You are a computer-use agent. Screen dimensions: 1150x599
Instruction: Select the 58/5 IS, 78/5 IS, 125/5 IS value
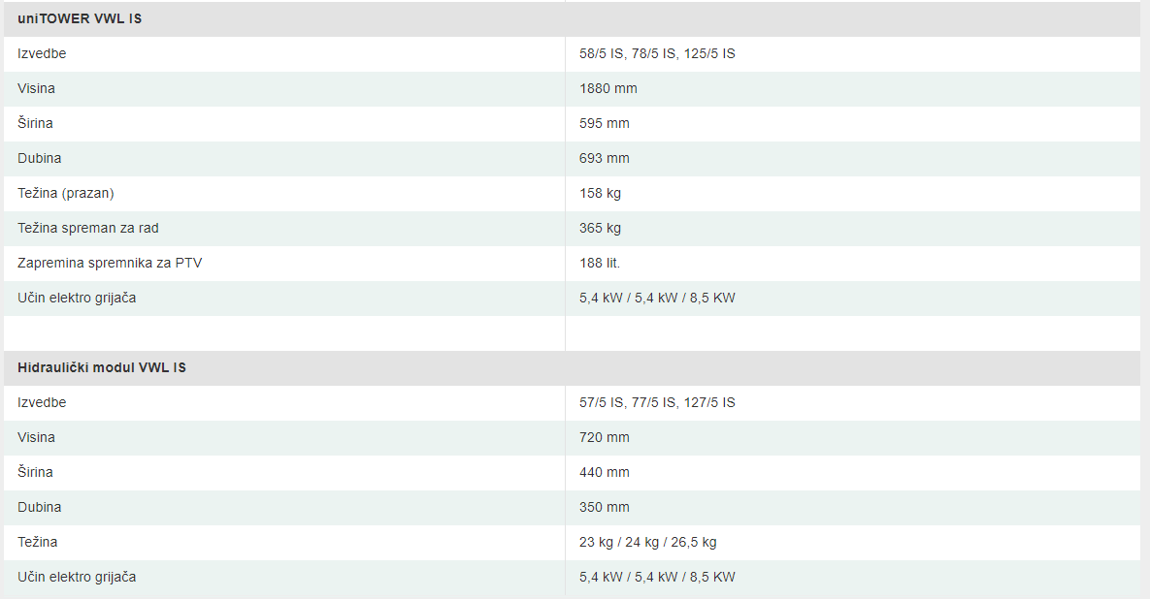pyautogui.click(x=657, y=53)
